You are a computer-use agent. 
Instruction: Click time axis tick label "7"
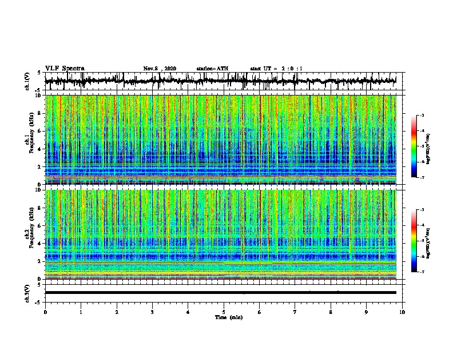coord(295,312)
